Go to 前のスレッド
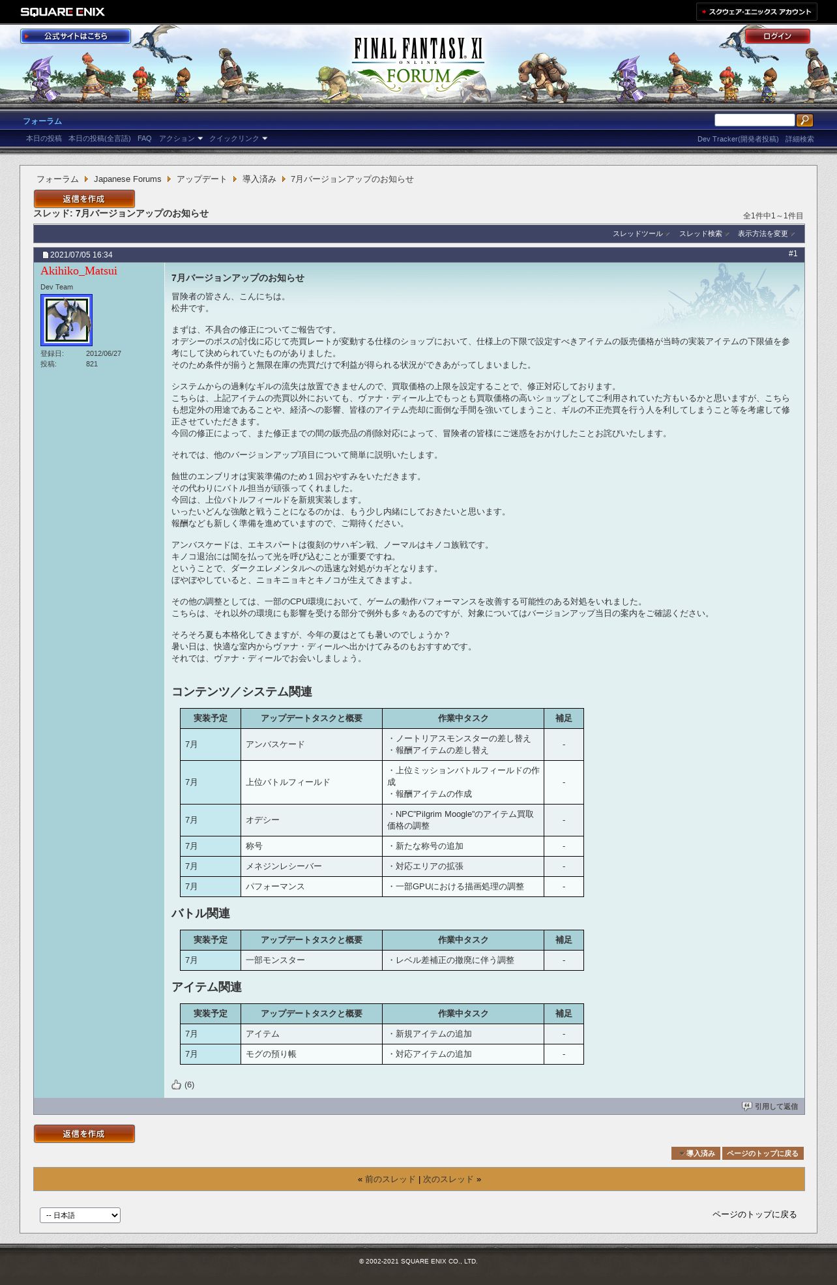Screen dimensions: 837x1285 coord(390,1179)
